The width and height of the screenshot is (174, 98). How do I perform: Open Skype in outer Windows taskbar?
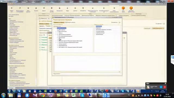point(82,95)
